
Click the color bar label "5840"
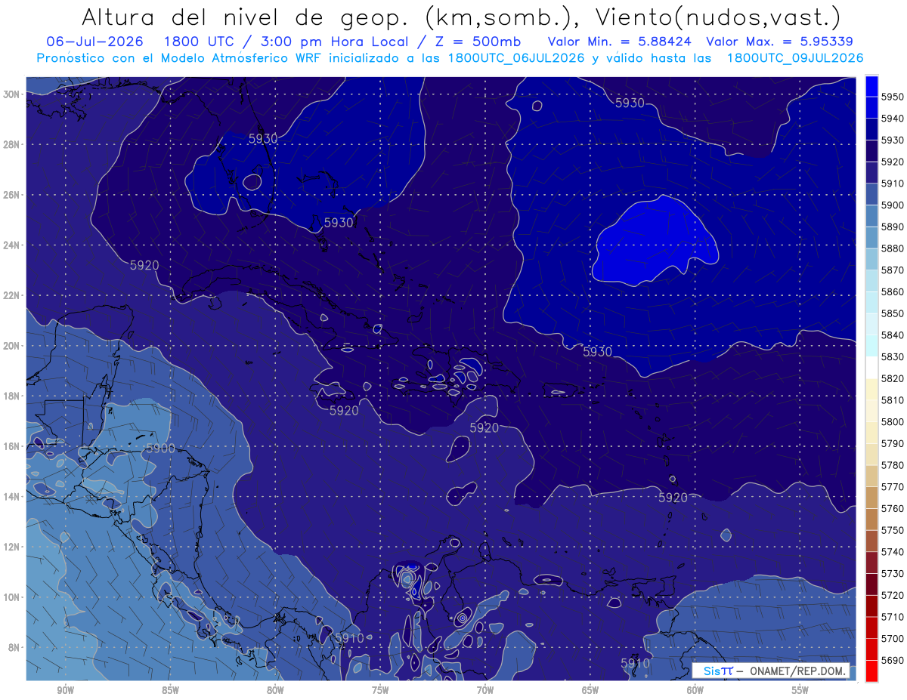pos(893,335)
